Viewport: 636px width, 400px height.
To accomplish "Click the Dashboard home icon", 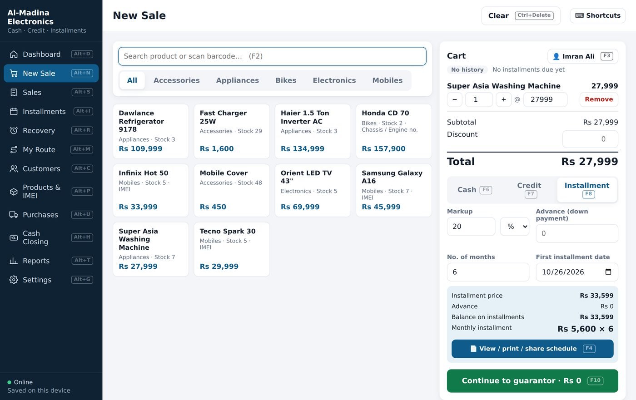I will pos(14,54).
